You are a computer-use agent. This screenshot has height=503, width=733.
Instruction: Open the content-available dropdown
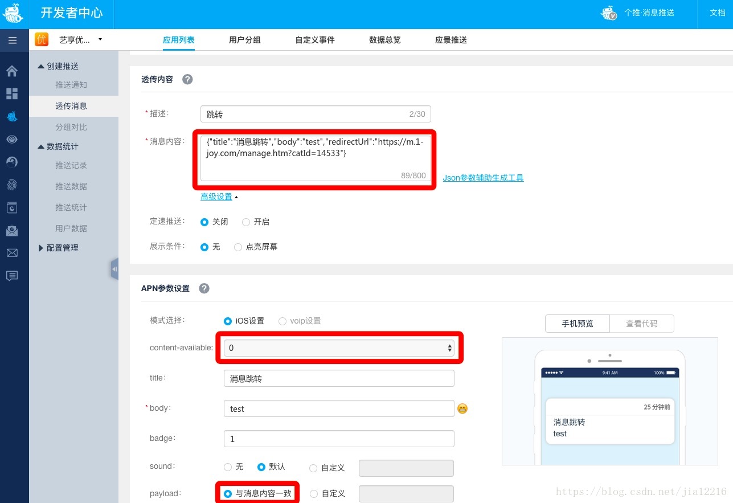(339, 347)
